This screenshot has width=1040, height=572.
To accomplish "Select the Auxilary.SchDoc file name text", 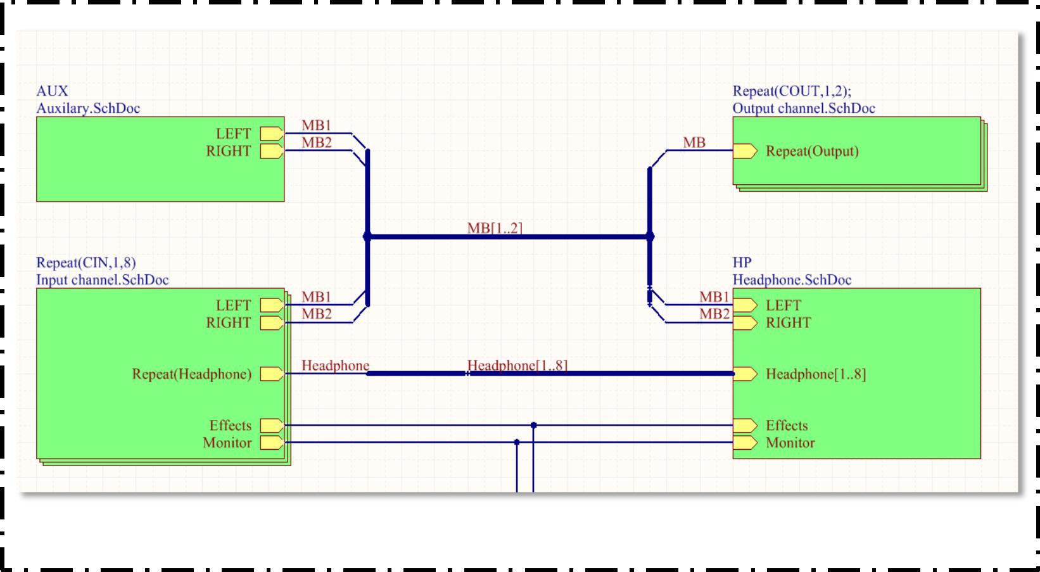I will point(88,108).
